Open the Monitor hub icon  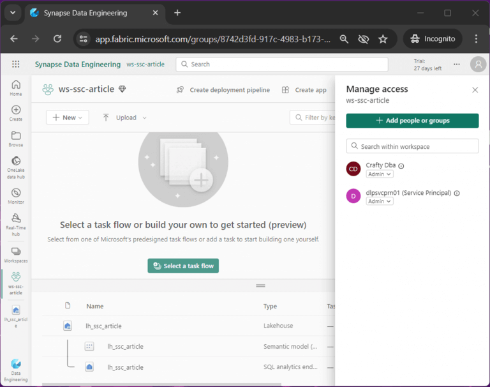[16, 195]
